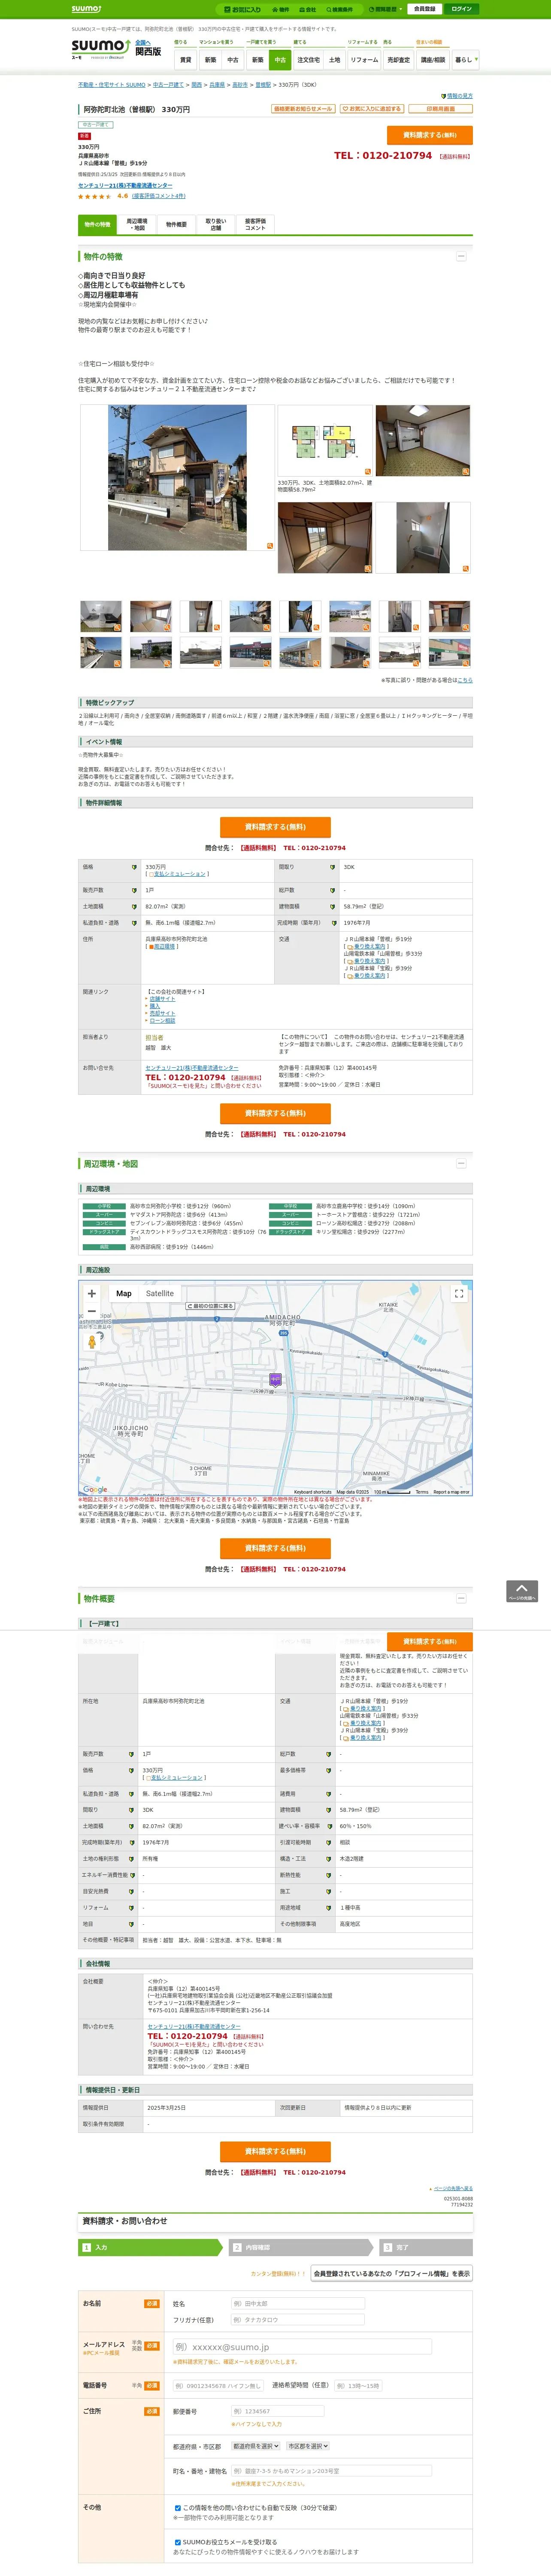Click the star rating icons
551x2576 pixels.
tap(95, 196)
